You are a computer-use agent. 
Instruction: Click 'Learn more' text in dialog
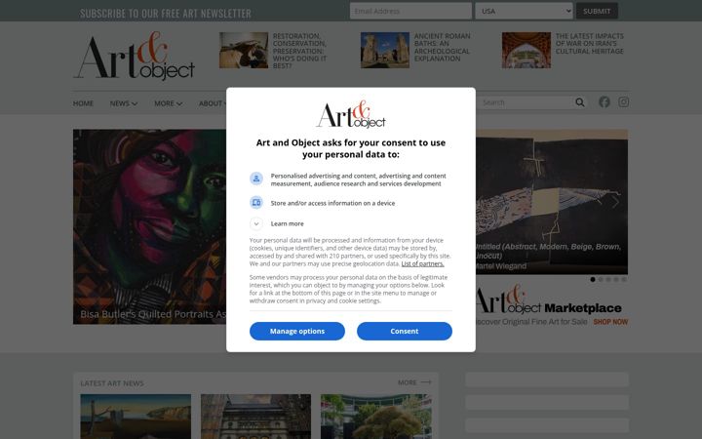point(287,223)
